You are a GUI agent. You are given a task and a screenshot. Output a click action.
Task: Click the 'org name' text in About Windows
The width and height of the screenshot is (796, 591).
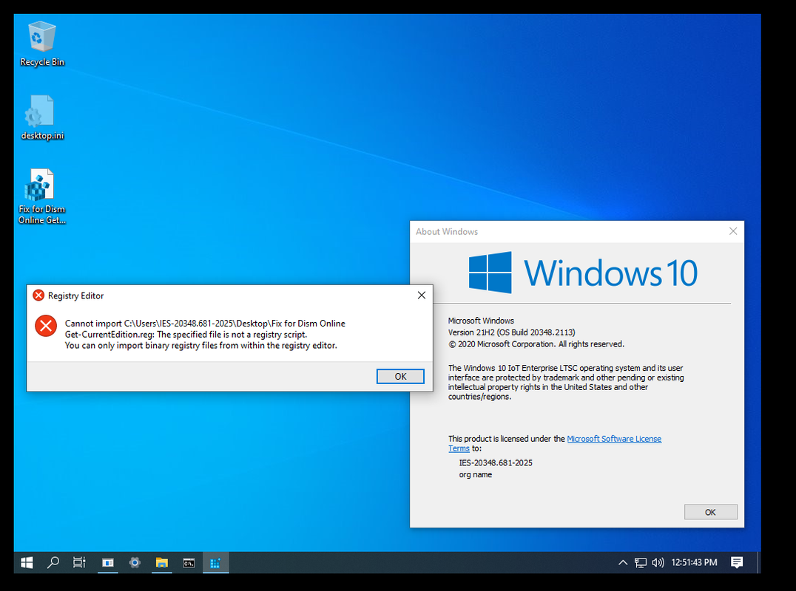tap(475, 475)
